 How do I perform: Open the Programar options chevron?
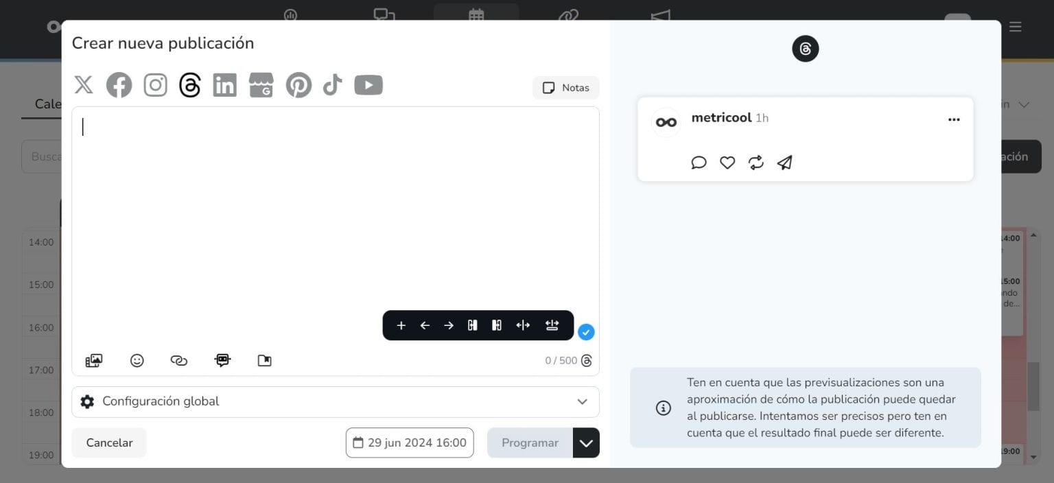[x=586, y=443]
